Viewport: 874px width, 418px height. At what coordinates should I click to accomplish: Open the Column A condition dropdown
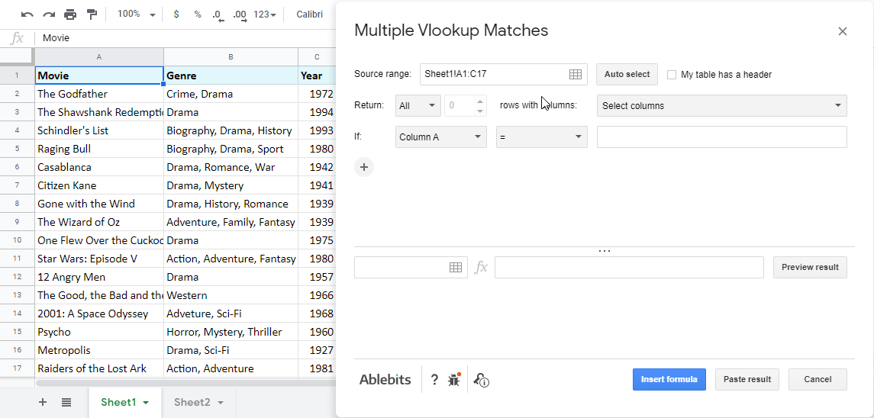441,137
